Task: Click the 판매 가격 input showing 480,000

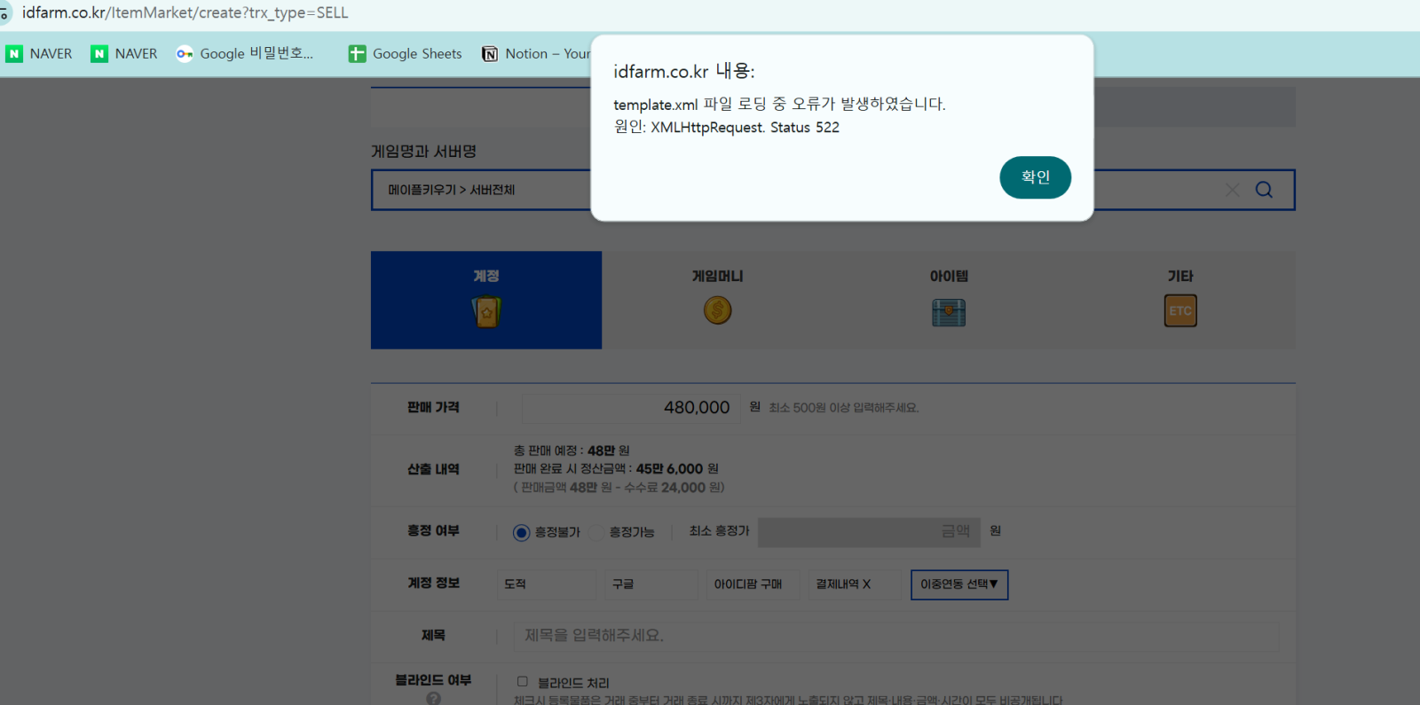Action: coord(631,408)
